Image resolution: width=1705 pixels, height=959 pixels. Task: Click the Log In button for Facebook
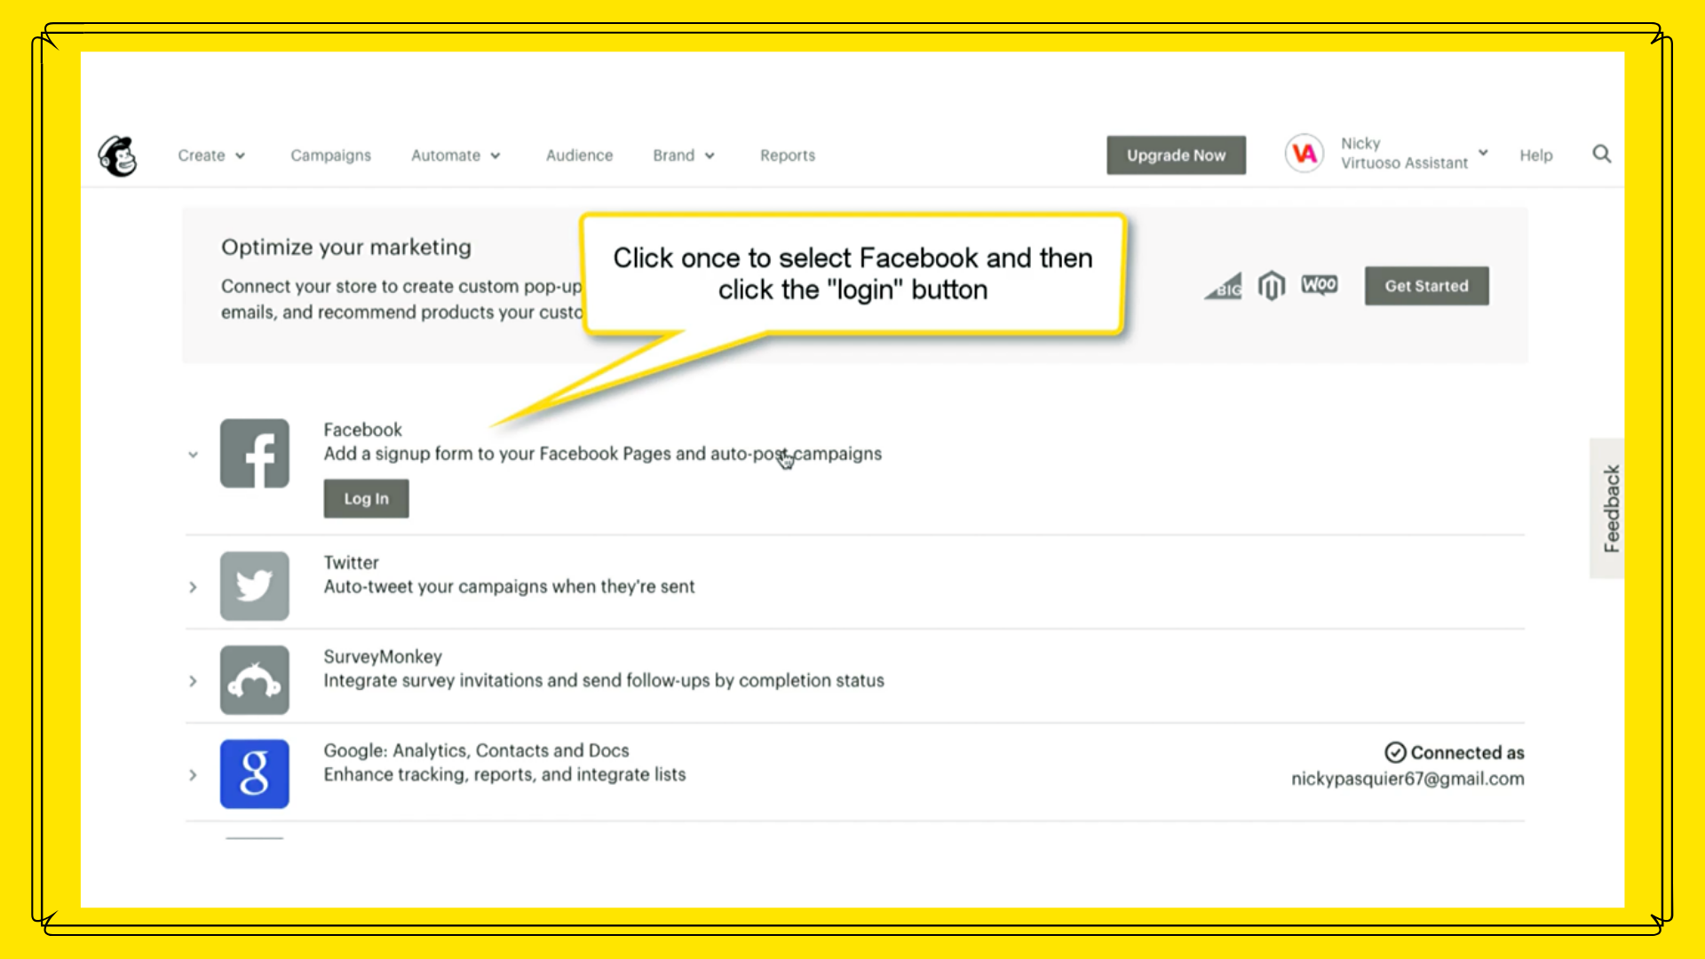(366, 498)
